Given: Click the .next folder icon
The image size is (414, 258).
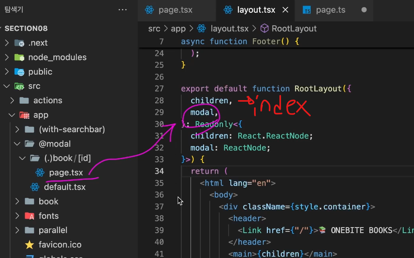Looking at the screenshot, I should 19,43.
